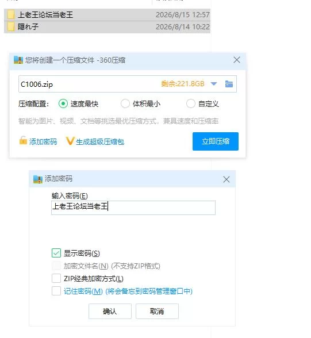Select the 上老王论坛当老王 folder name
This screenshot has width=311, height=338.
tap(45, 15)
